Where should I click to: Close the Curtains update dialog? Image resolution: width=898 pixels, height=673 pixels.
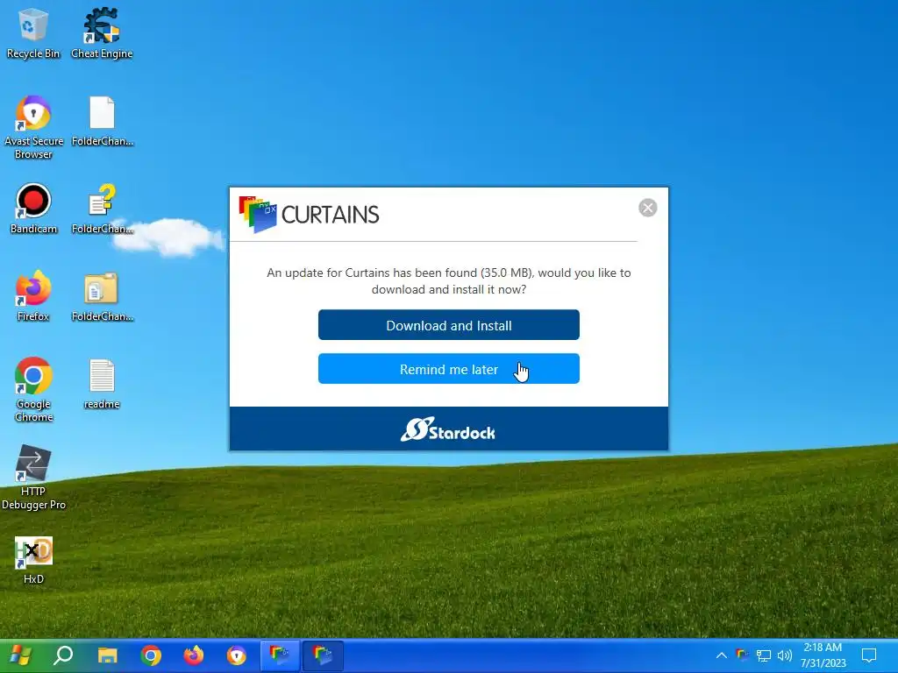pyautogui.click(x=648, y=208)
